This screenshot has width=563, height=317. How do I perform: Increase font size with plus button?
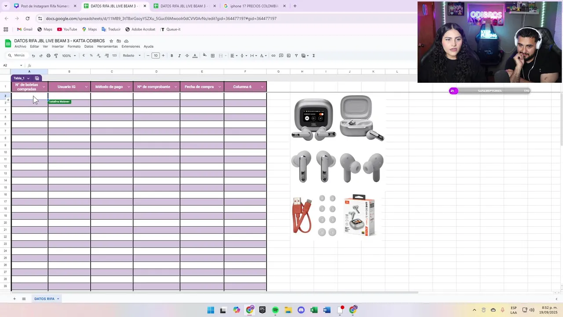tap(163, 55)
